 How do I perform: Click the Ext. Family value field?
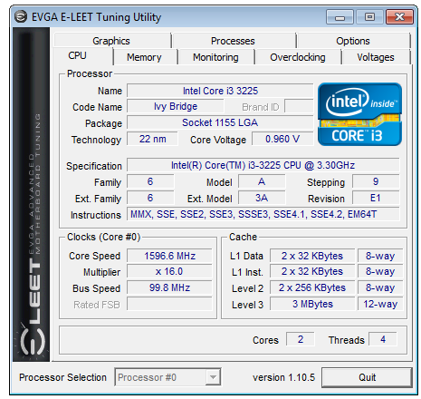150,198
